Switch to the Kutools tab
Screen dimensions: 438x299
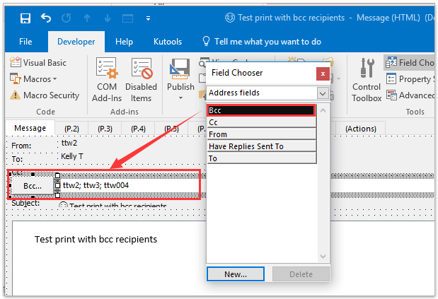coord(168,42)
